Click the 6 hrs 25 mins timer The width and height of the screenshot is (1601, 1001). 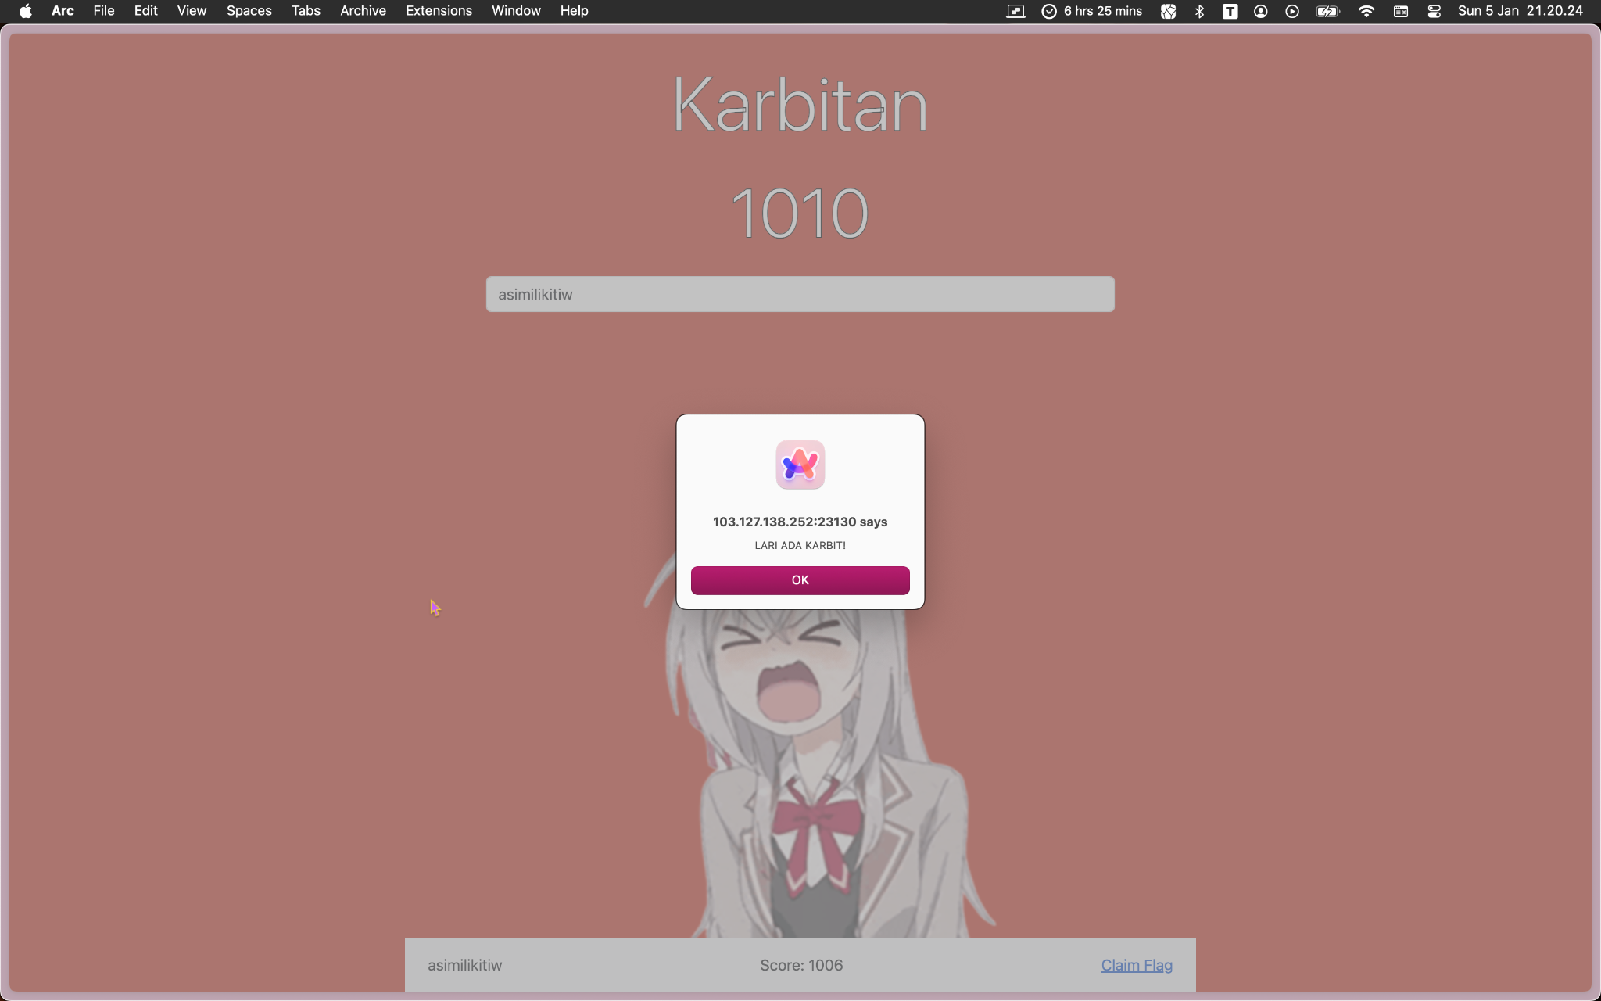(1092, 11)
